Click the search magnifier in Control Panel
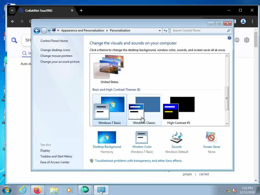The width and height of the screenshot is (260, 195). (x=229, y=30)
